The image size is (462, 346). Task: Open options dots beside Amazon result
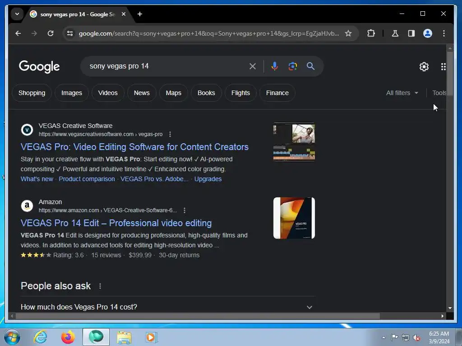185,210
